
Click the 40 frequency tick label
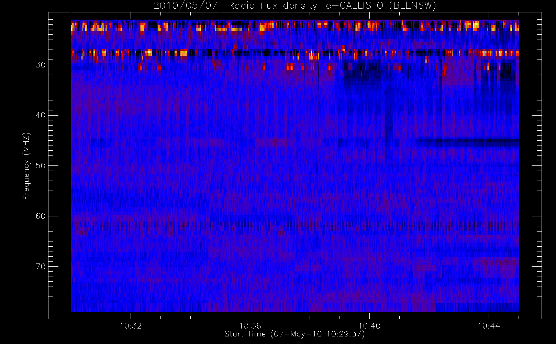pyautogui.click(x=41, y=115)
